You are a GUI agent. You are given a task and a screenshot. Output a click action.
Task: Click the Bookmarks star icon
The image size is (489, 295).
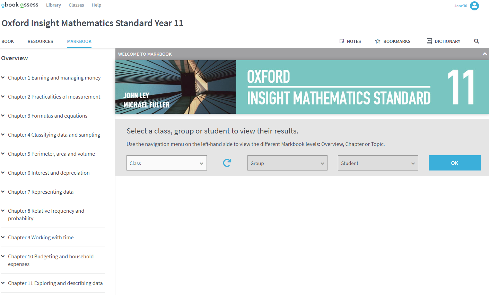click(378, 41)
